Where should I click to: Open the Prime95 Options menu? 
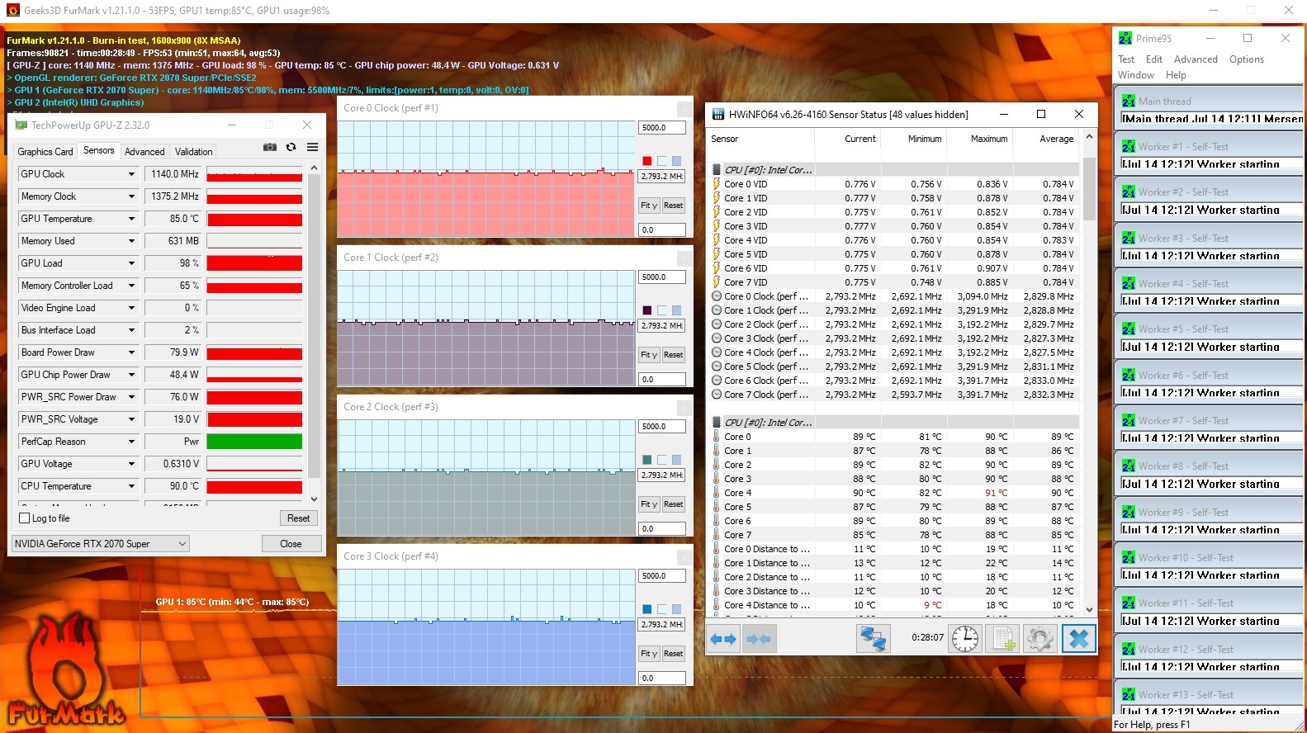[1247, 59]
